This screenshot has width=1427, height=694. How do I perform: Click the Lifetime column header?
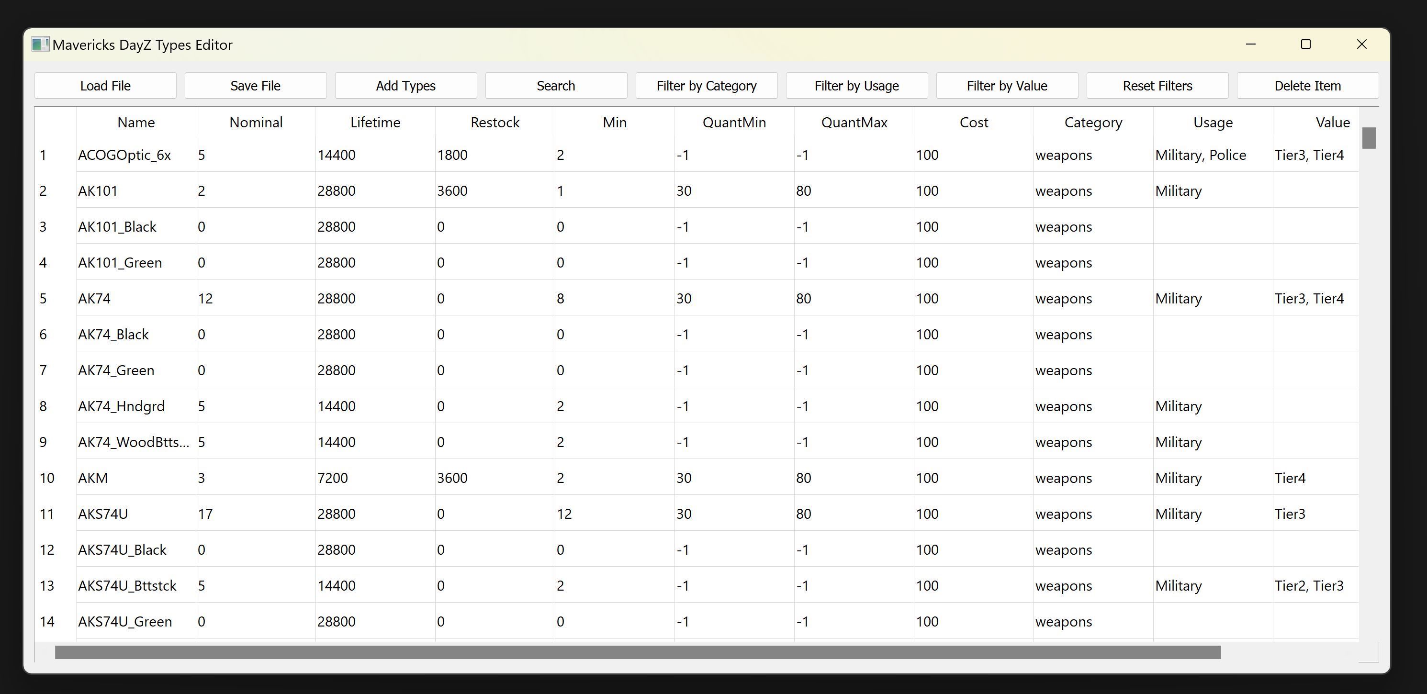click(376, 123)
